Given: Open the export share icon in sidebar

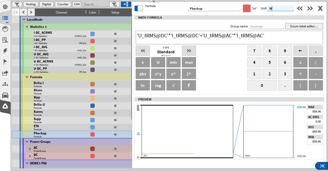Looking at the screenshot, I should tap(5, 73).
